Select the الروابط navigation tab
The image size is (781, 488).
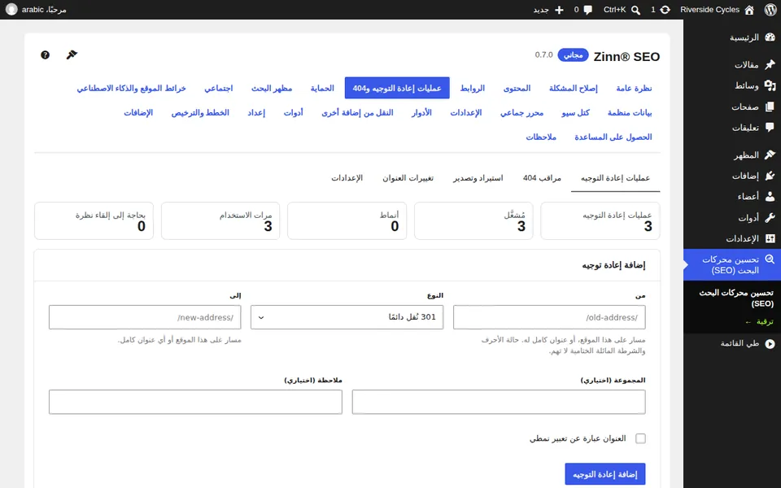point(472,88)
